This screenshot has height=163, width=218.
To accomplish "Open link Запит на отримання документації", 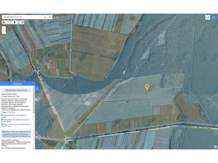I will tap(16, 125).
